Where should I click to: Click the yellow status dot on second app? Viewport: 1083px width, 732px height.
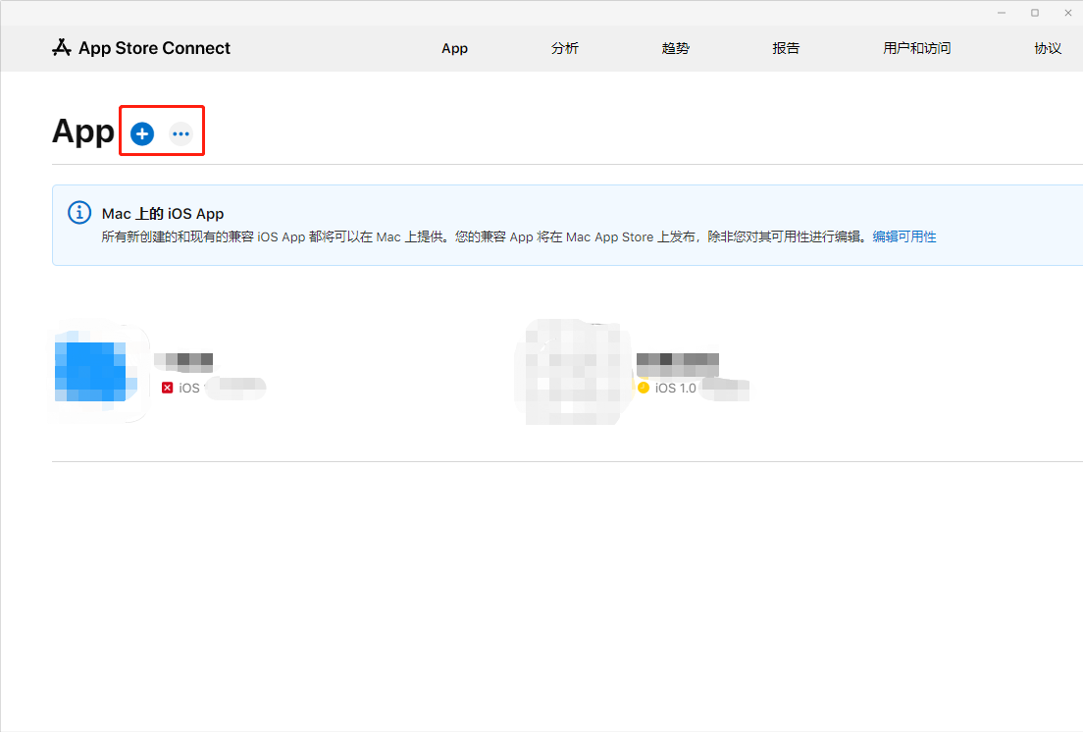click(x=644, y=388)
